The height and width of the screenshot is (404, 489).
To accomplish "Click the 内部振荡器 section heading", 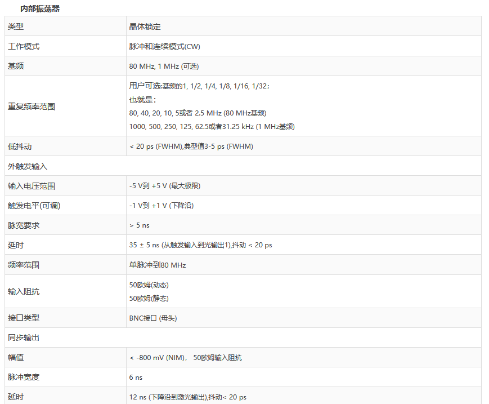I will point(40,8).
